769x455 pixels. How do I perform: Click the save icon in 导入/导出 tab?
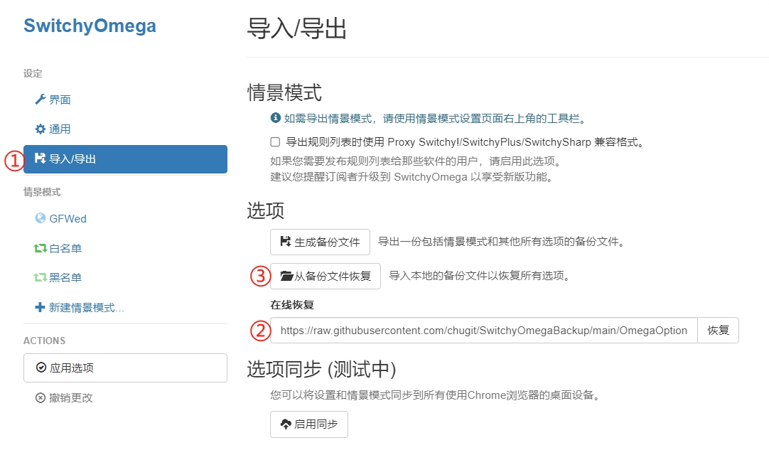tap(41, 158)
